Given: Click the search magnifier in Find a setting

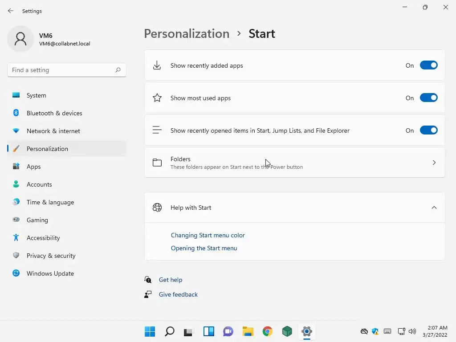Looking at the screenshot, I should [118, 70].
